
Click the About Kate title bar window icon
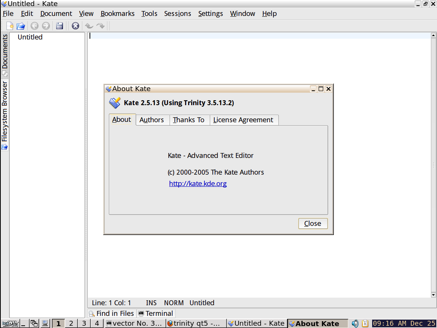[x=109, y=89]
